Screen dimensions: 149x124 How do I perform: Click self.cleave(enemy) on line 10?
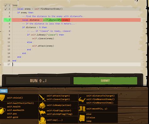[x=43, y=39]
